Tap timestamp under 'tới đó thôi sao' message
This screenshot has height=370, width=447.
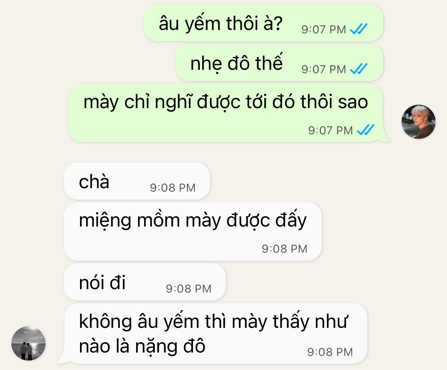coord(330,131)
